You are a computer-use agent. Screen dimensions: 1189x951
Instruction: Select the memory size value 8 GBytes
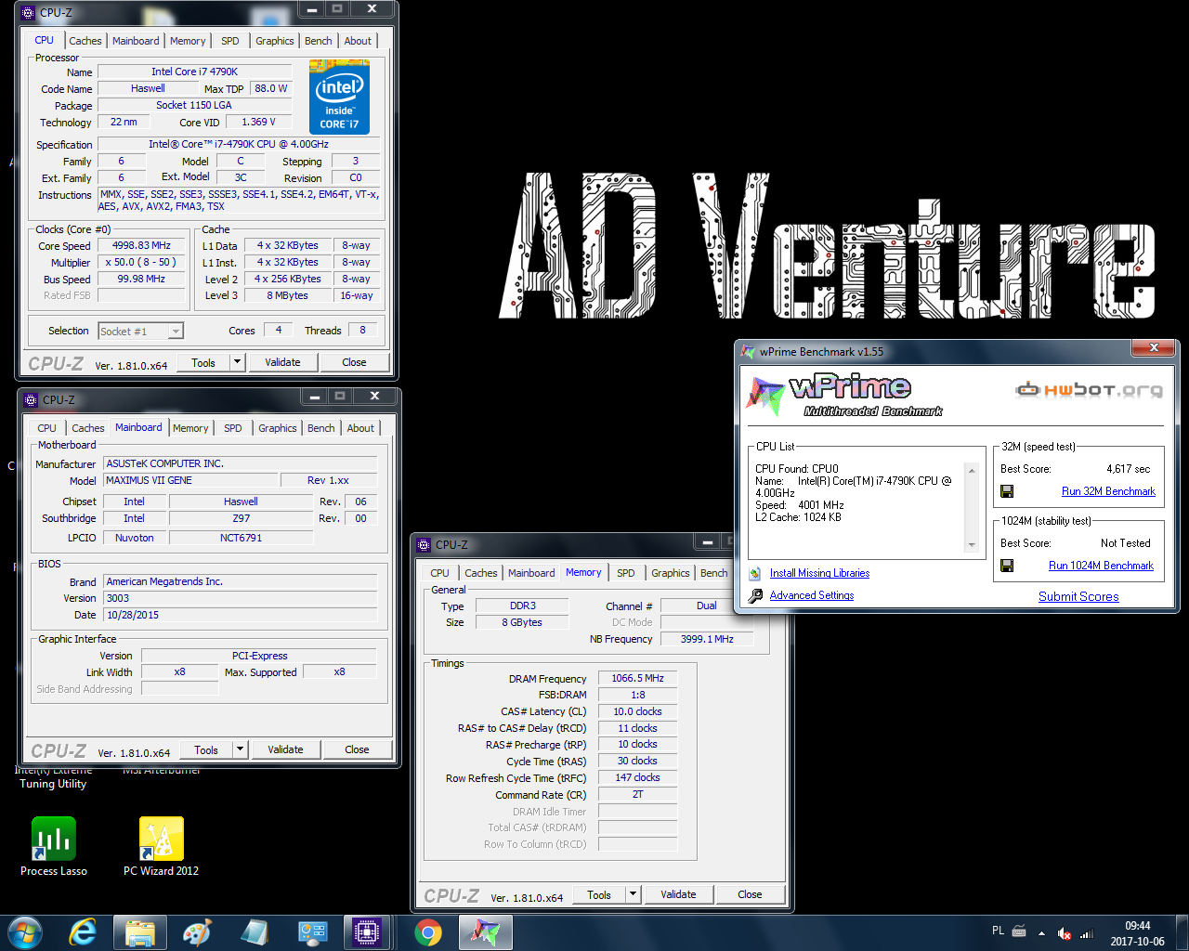coord(522,622)
